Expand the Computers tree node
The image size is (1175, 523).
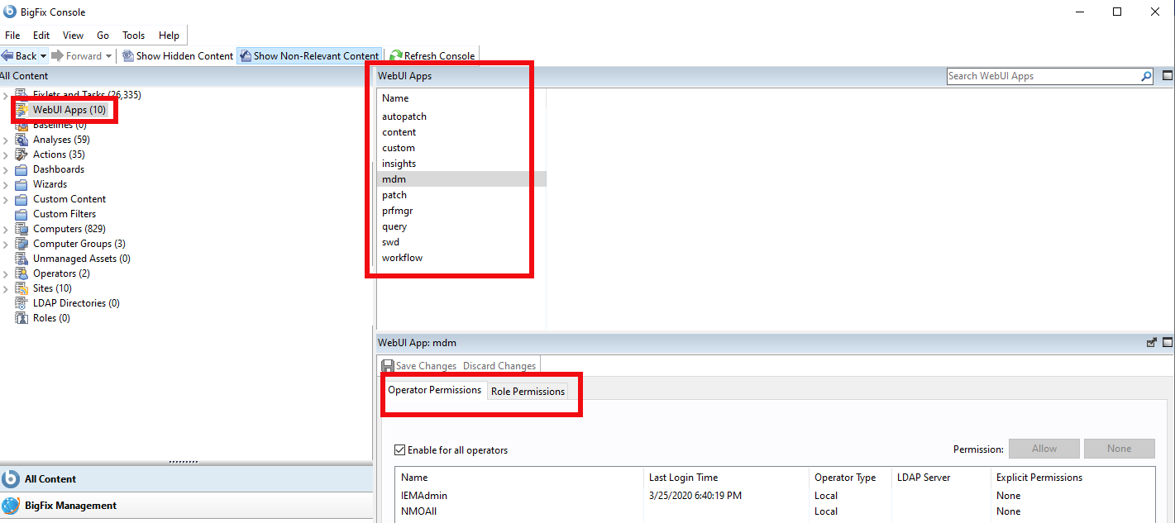click(7, 228)
